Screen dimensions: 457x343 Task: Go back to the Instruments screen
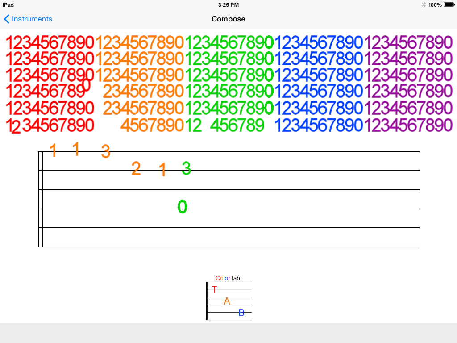32,19
